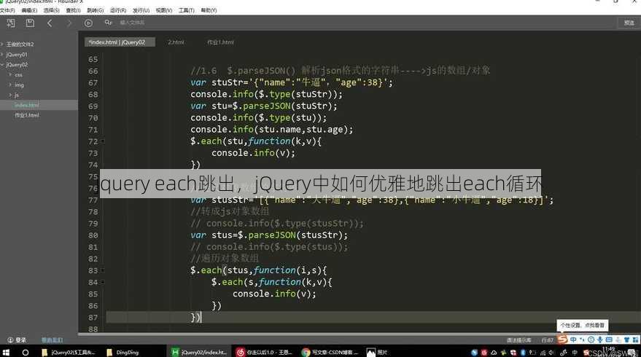
Task: Select index.html in the project tree
Action: click(27, 105)
